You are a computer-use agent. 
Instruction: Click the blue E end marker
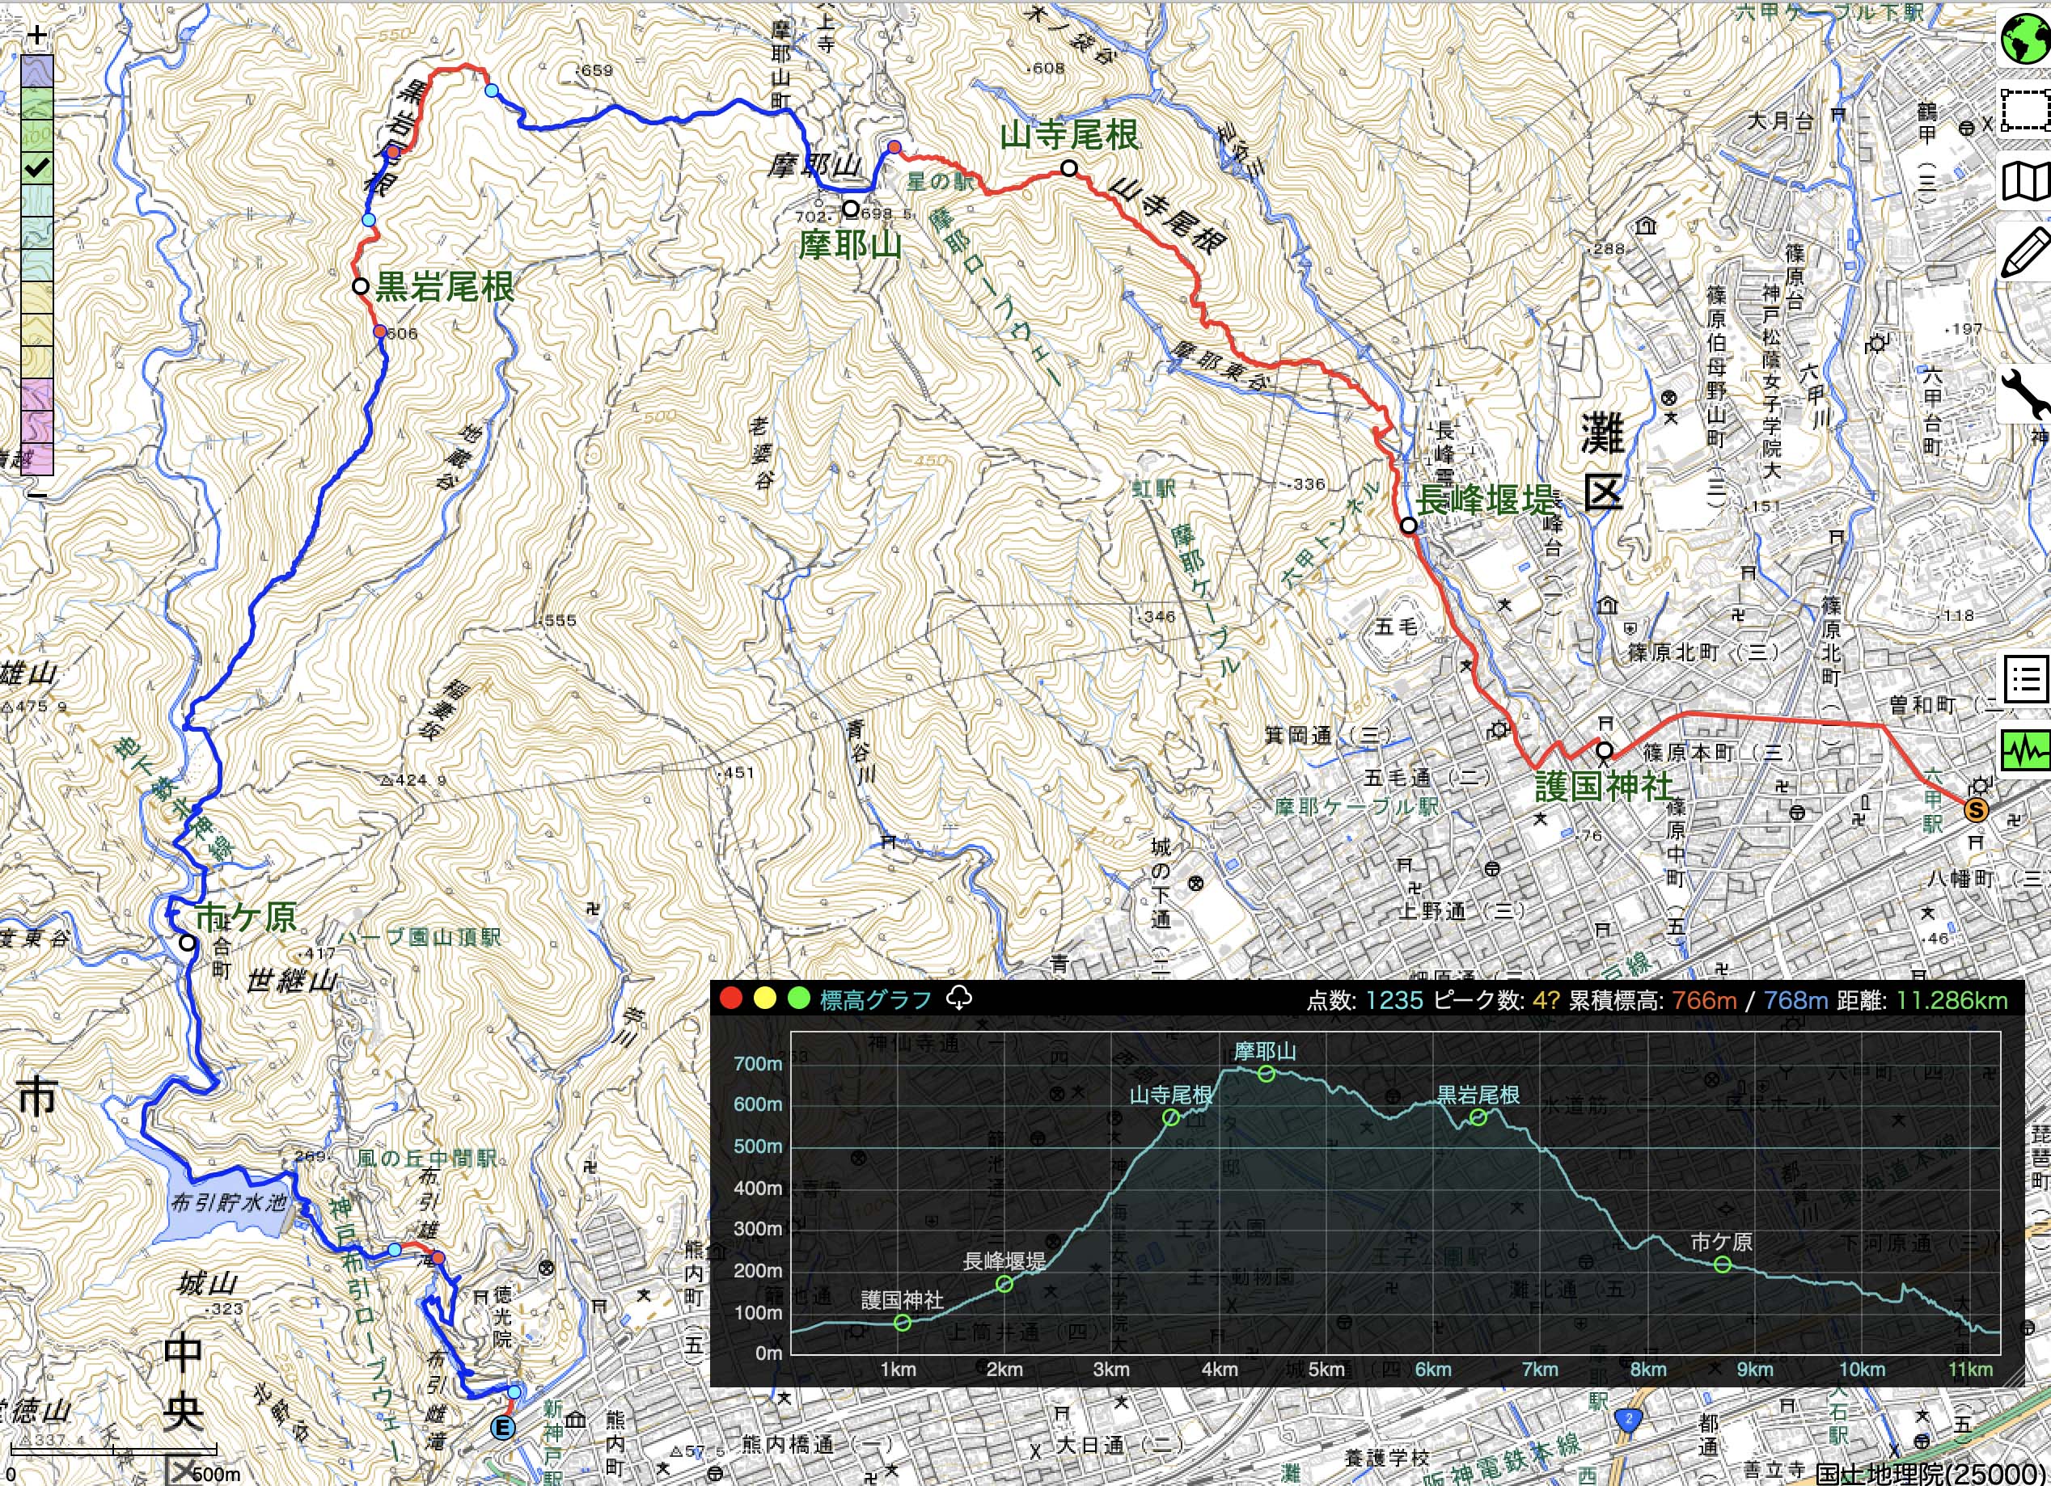502,1428
